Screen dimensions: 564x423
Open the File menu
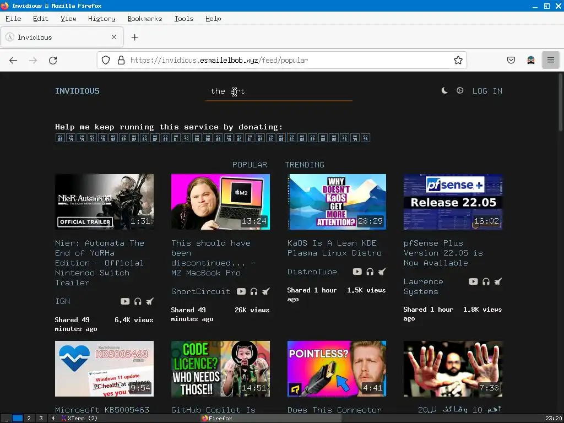click(13, 19)
